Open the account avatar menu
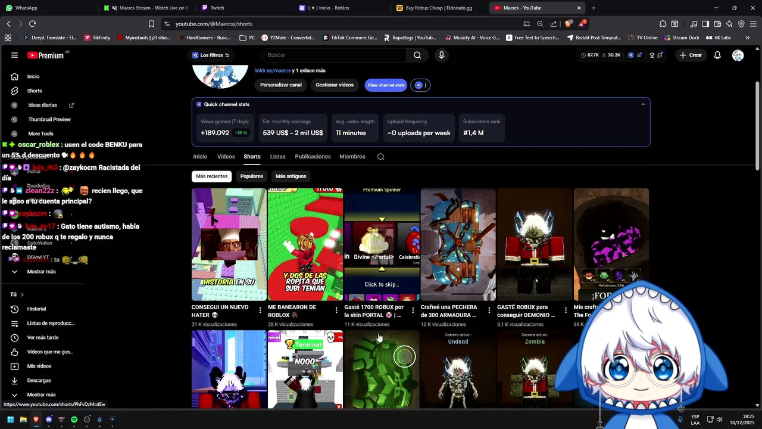The width and height of the screenshot is (762, 429). [738, 55]
